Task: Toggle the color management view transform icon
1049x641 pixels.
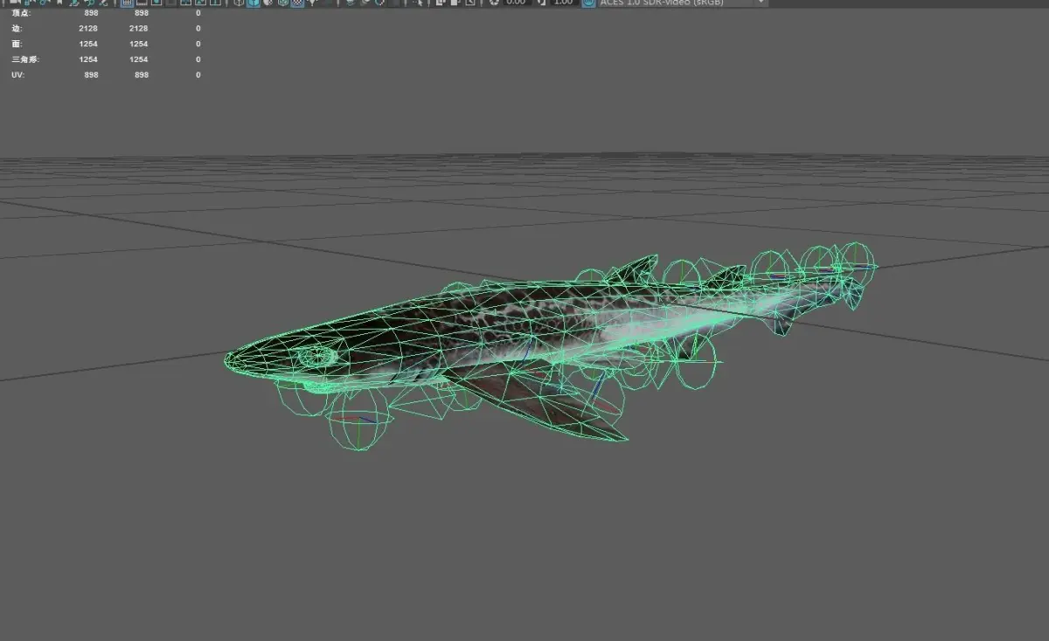Action: coord(587,3)
